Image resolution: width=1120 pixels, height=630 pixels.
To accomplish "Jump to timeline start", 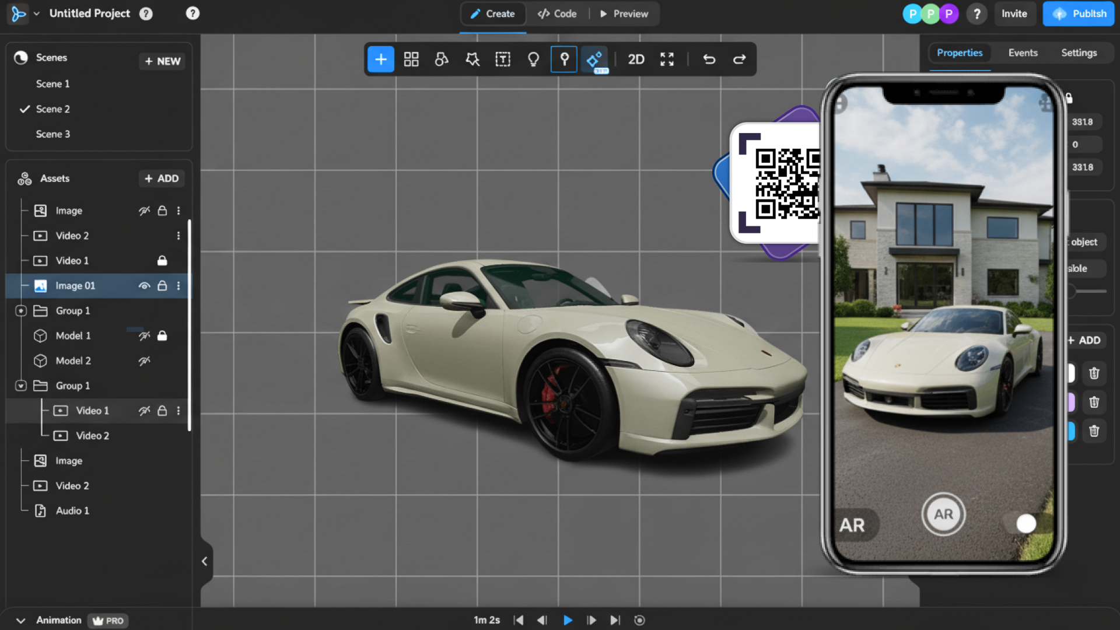I will (x=518, y=621).
